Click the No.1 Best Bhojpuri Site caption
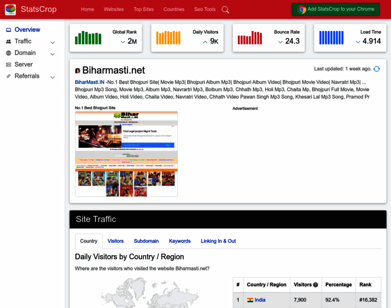Image resolution: width=391 pixels, height=308 pixels. click(95, 108)
